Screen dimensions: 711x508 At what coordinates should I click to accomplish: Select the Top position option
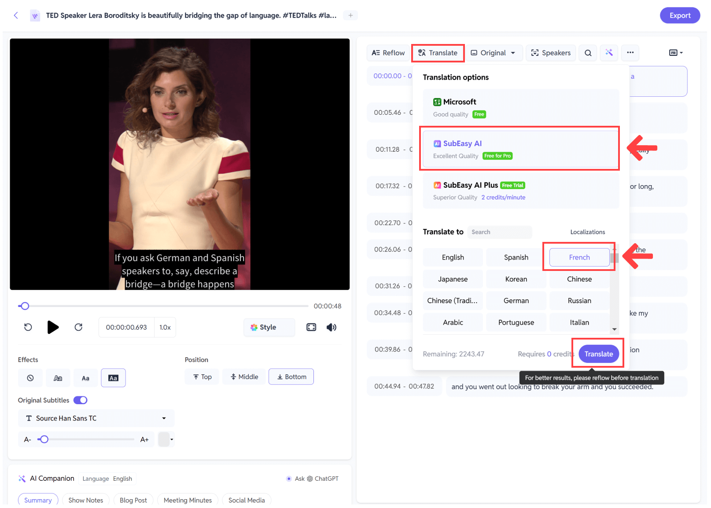pos(202,377)
